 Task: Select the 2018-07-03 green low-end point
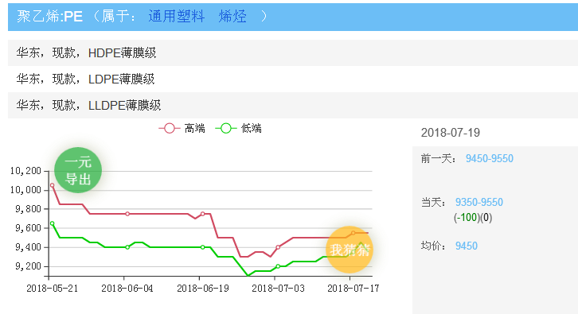click(x=278, y=266)
